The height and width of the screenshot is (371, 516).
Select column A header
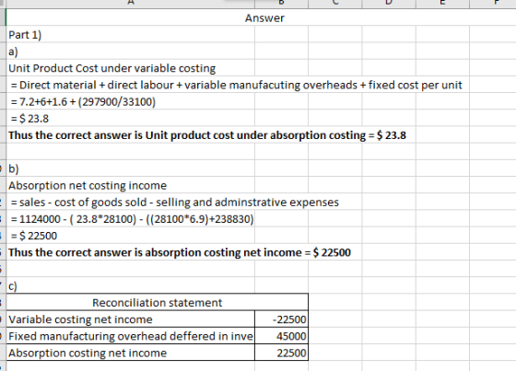[x=130, y=4]
